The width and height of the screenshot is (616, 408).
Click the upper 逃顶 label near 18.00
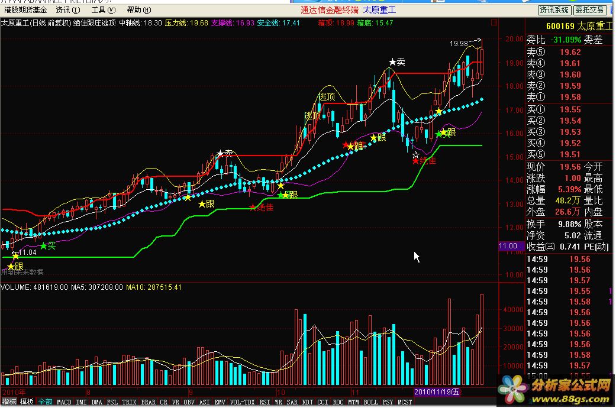327,96
